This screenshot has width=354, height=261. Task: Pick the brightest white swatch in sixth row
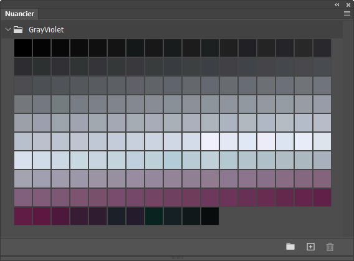pyautogui.click(x=210, y=141)
